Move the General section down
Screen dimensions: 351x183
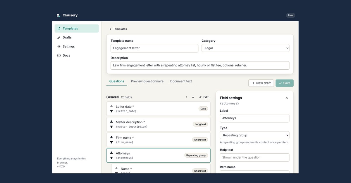193,97
